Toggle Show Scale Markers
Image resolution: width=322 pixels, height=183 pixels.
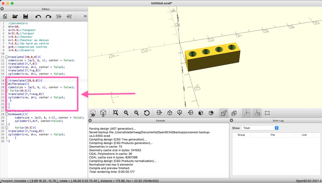pos(257,113)
